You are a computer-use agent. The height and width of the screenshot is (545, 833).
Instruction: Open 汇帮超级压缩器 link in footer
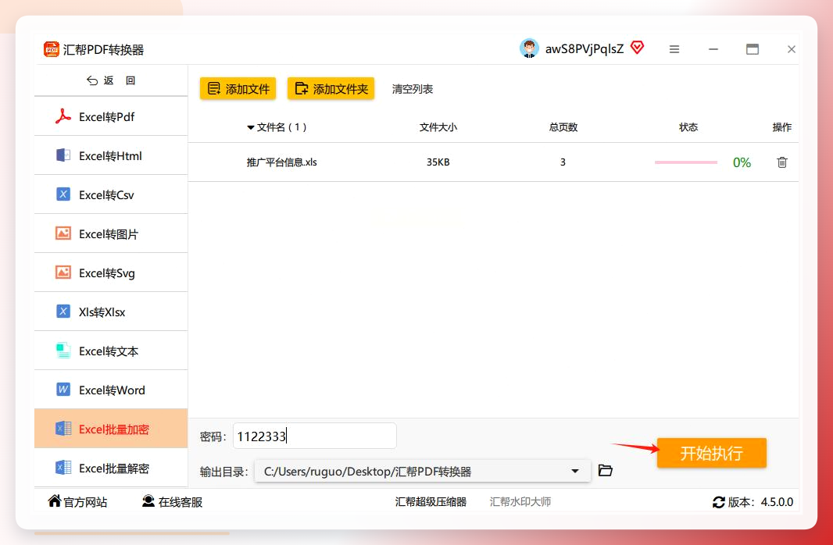[x=431, y=502]
